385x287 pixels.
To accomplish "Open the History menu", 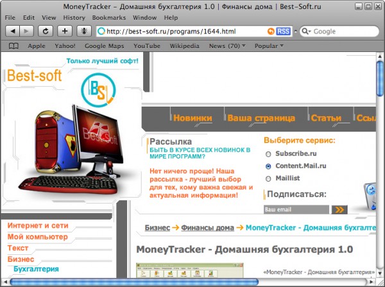I will 74,17.
